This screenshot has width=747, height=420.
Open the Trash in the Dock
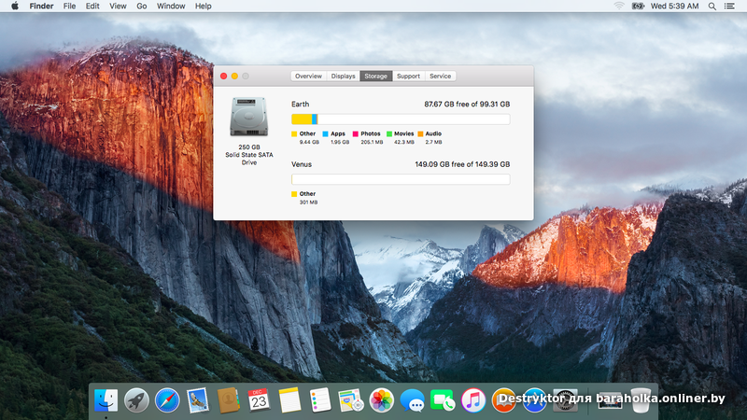tap(641, 400)
